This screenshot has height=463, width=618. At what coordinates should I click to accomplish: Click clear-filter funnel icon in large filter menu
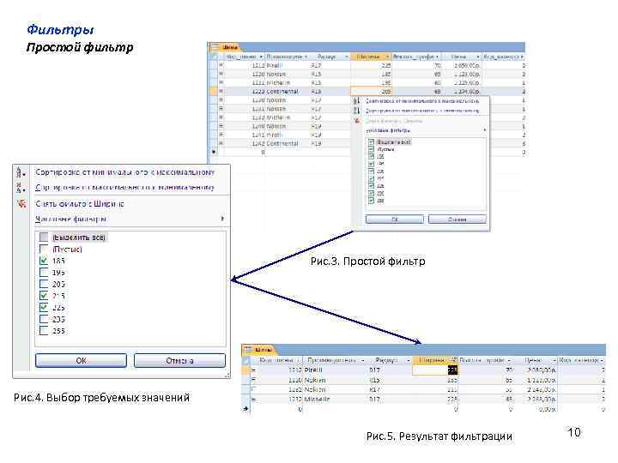[x=21, y=203]
